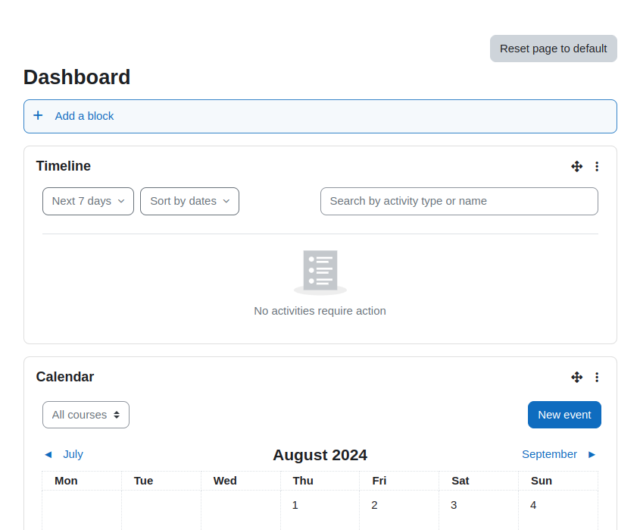Go to September in the calendar
Image resolution: width=640 pixels, height=530 pixels.
click(549, 454)
